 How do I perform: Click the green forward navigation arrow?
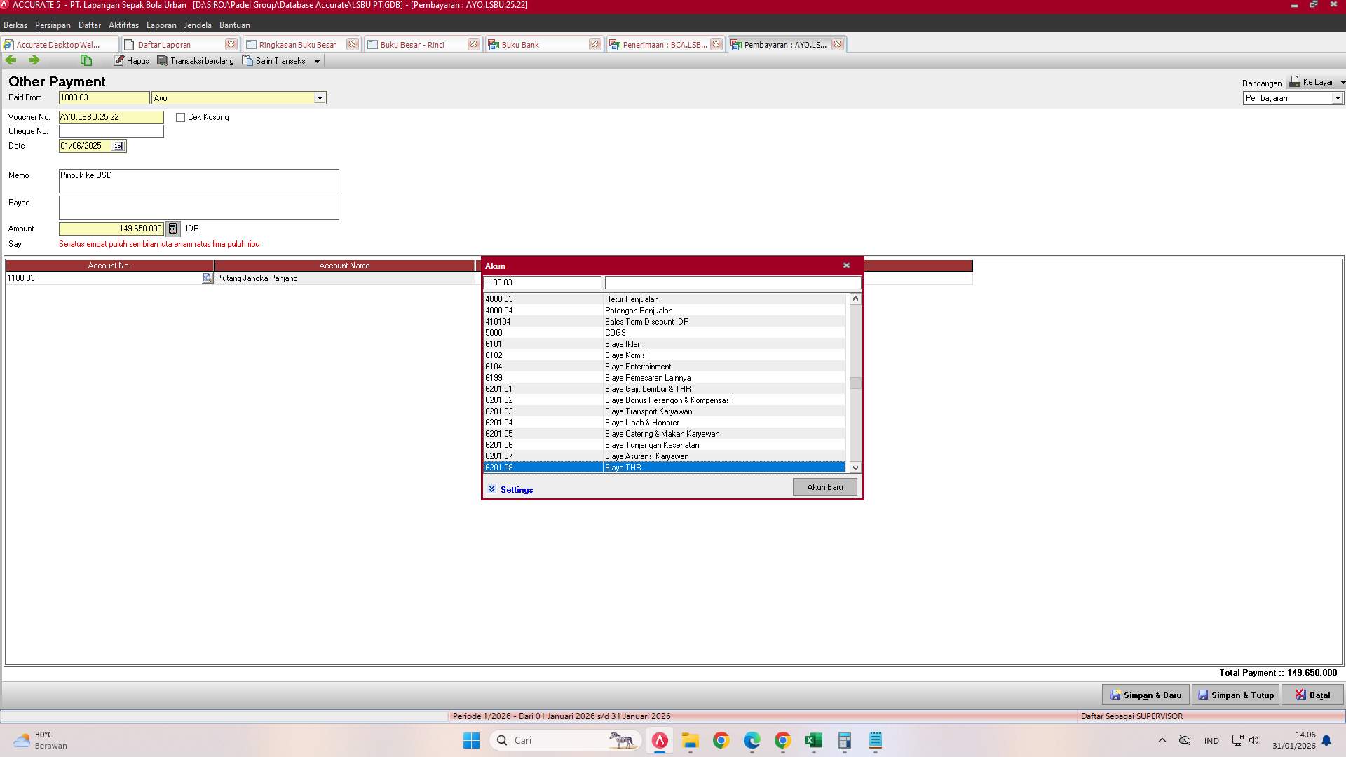[x=34, y=60]
